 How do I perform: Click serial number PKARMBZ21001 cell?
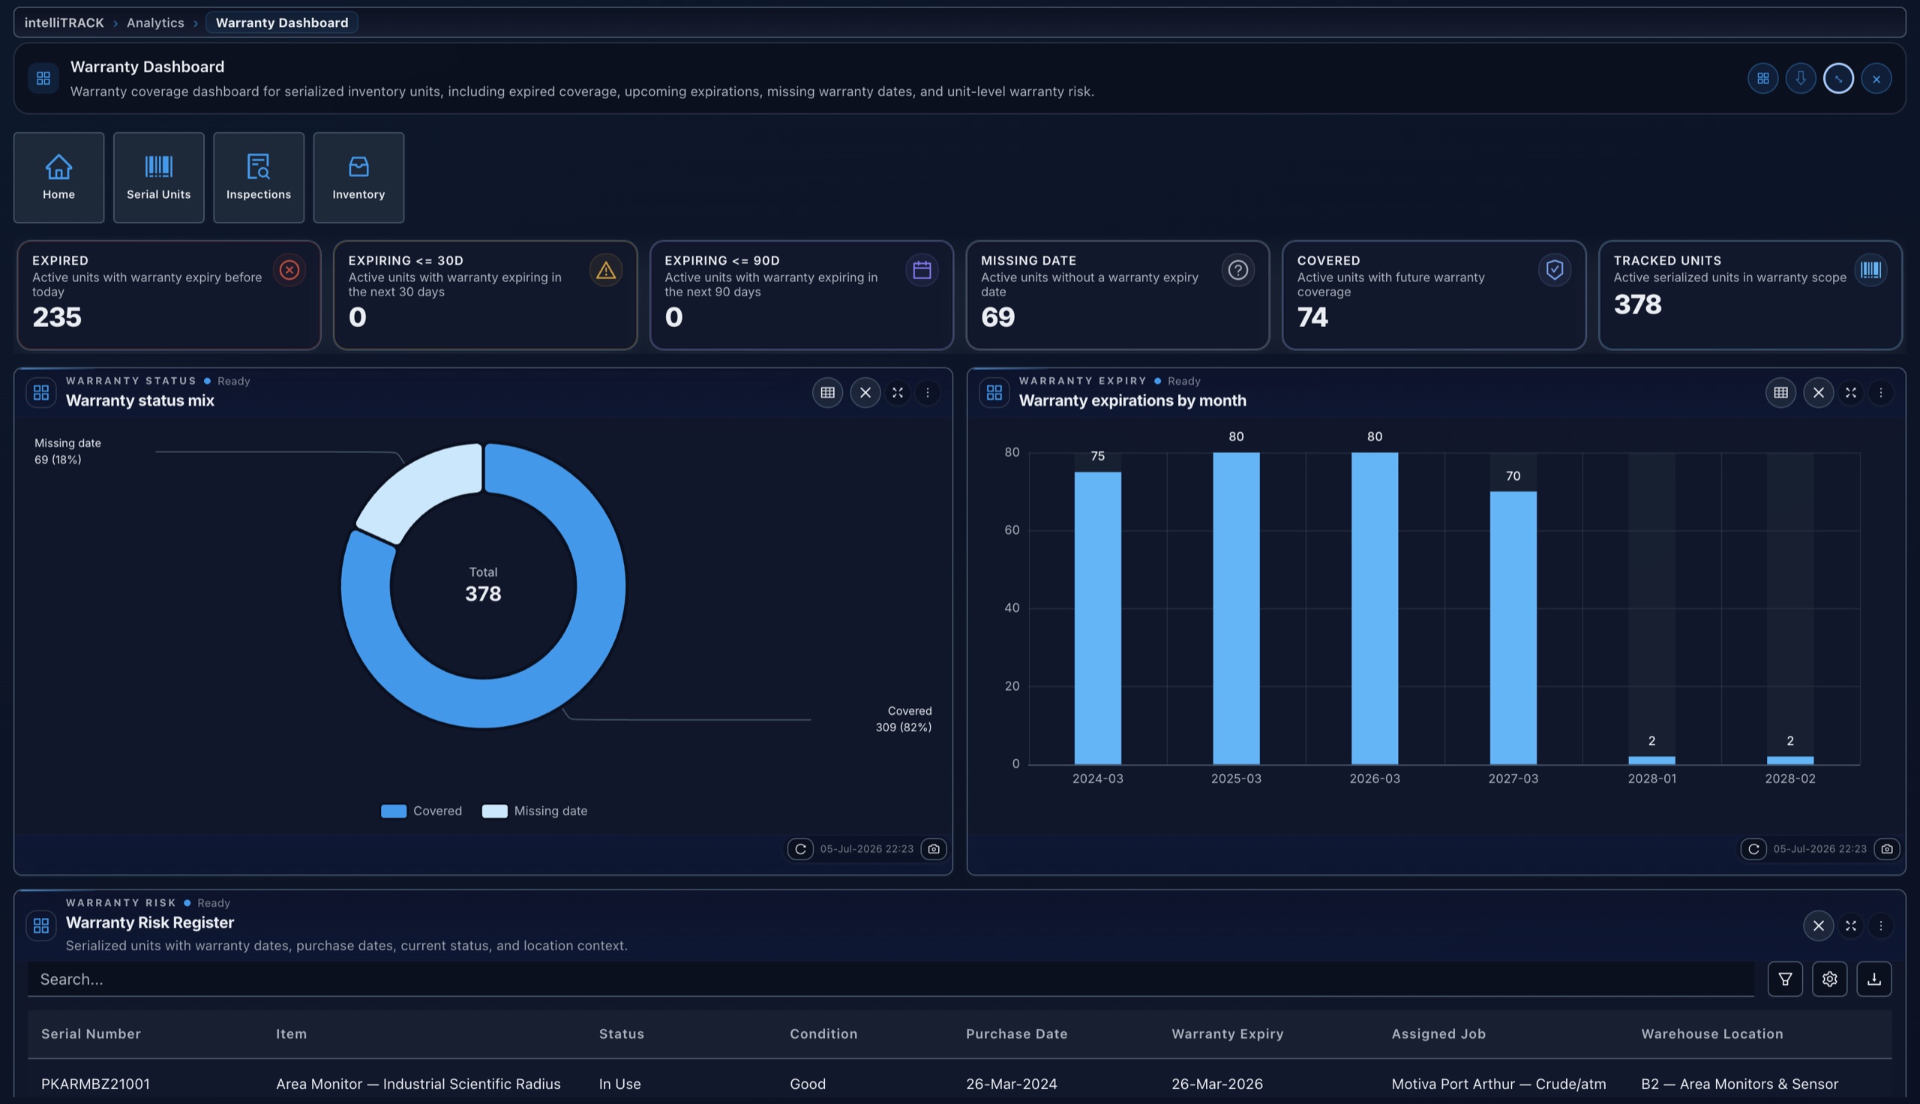95,1084
